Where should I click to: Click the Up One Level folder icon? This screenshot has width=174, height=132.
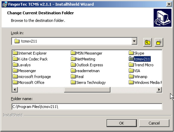click(x=147, y=42)
